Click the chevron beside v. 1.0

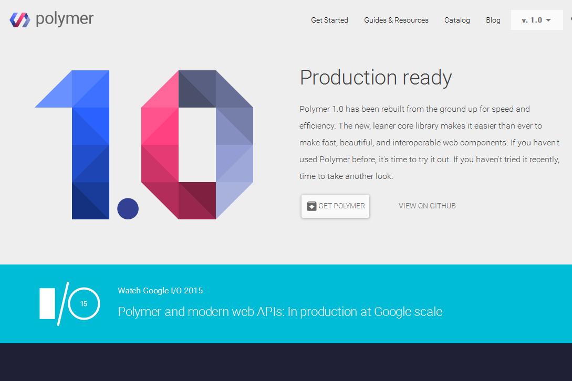click(x=549, y=20)
